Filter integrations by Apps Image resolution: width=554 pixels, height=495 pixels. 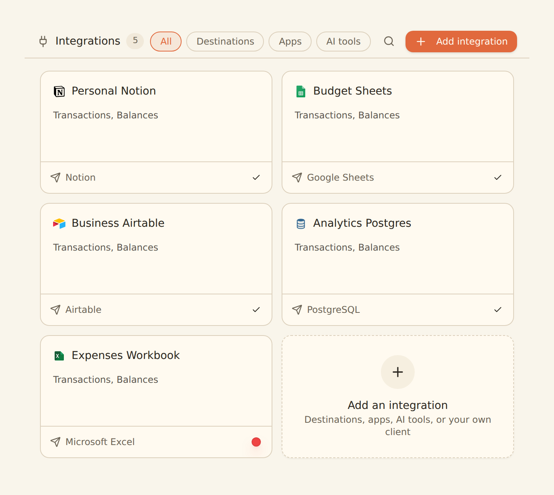[x=290, y=42]
